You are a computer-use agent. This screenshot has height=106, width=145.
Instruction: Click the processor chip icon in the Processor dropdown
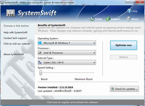coord(40,53)
